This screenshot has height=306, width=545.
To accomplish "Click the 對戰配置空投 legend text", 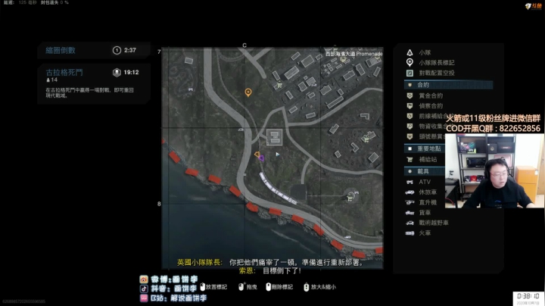I will [x=437, y=73].
